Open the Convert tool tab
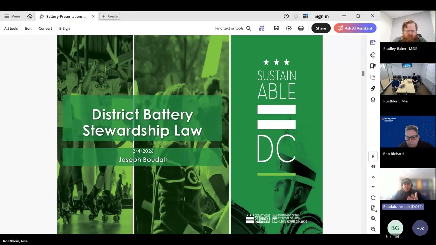The height and width of the screenshot is (245, 436). coord(45,28)
